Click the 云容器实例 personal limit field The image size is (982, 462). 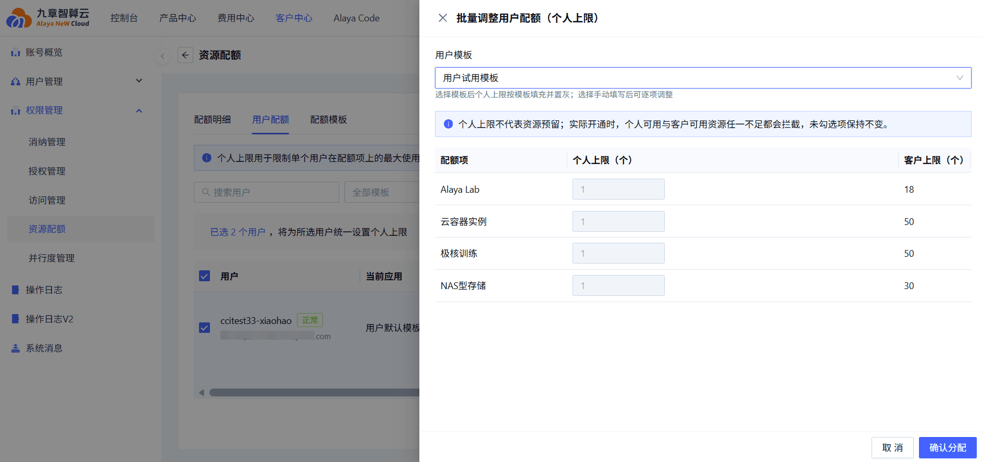[x=618, y=221]
